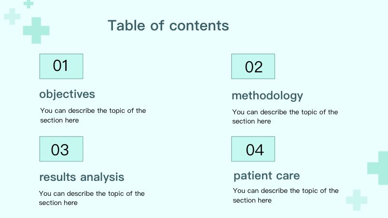This screenshot has width=388, height=218.
Task: Click the 'objectives' heading
Action: 67,94
